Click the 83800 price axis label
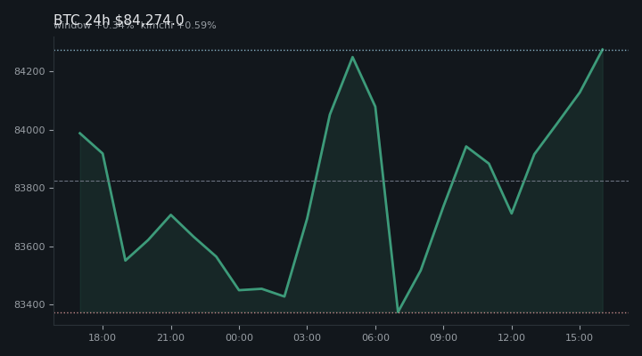This screenshot has height=356, width=642. (x=29, y=189)
